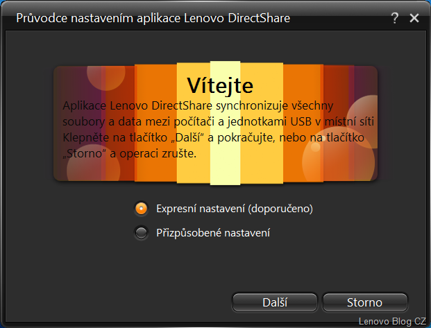Click the Lenovo Blog CZ watermark

pyautogui.click(x=393, y=321)
